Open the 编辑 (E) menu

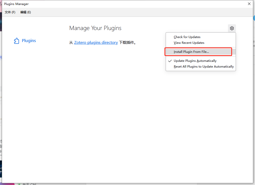[x=26, y=12]
